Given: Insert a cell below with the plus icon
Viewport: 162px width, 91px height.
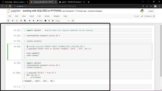Looking at the screenshot, I should point(13,21).
